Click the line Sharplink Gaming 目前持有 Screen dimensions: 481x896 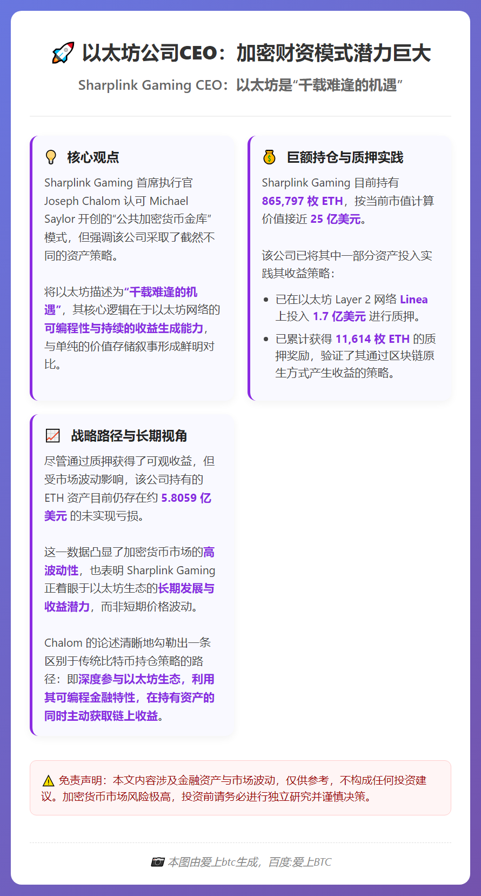330,183
